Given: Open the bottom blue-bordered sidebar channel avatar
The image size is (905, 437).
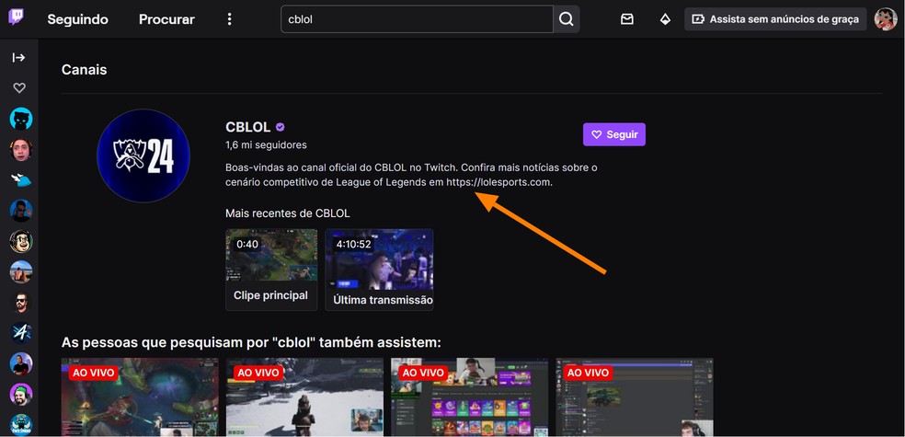Looking at the screenshot, I should 21,425.
